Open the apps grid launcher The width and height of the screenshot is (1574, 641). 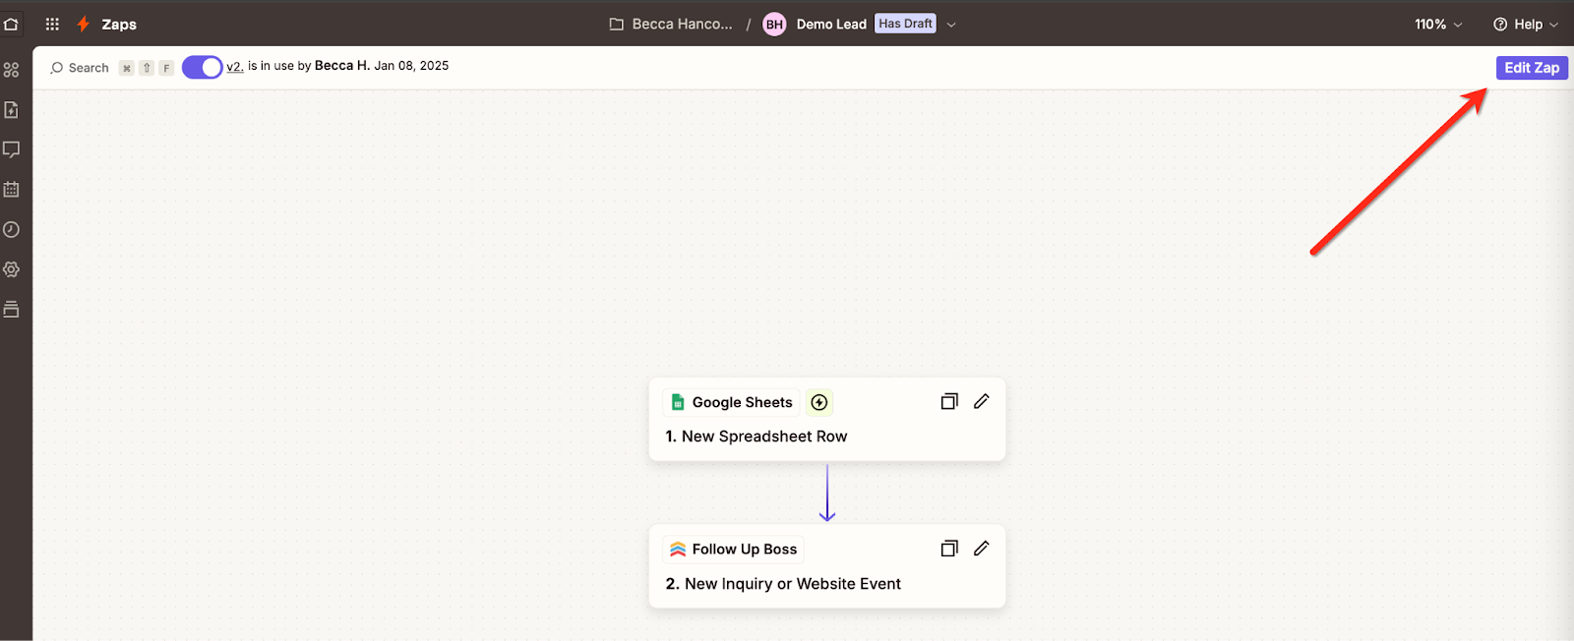coord(52,24)
